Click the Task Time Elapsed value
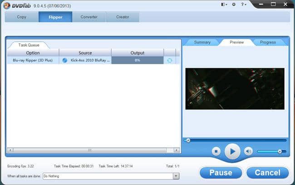This screenshot has width=295, height=185. [x=87, y=166]
